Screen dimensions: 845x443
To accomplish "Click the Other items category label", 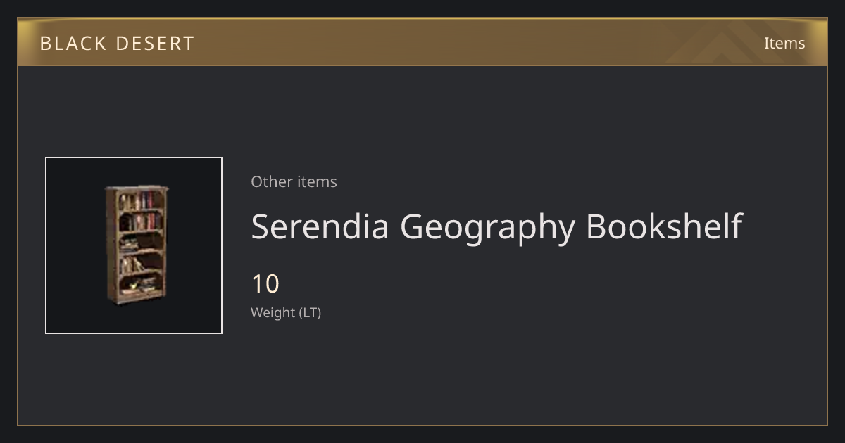I will (x=294, y=181).
